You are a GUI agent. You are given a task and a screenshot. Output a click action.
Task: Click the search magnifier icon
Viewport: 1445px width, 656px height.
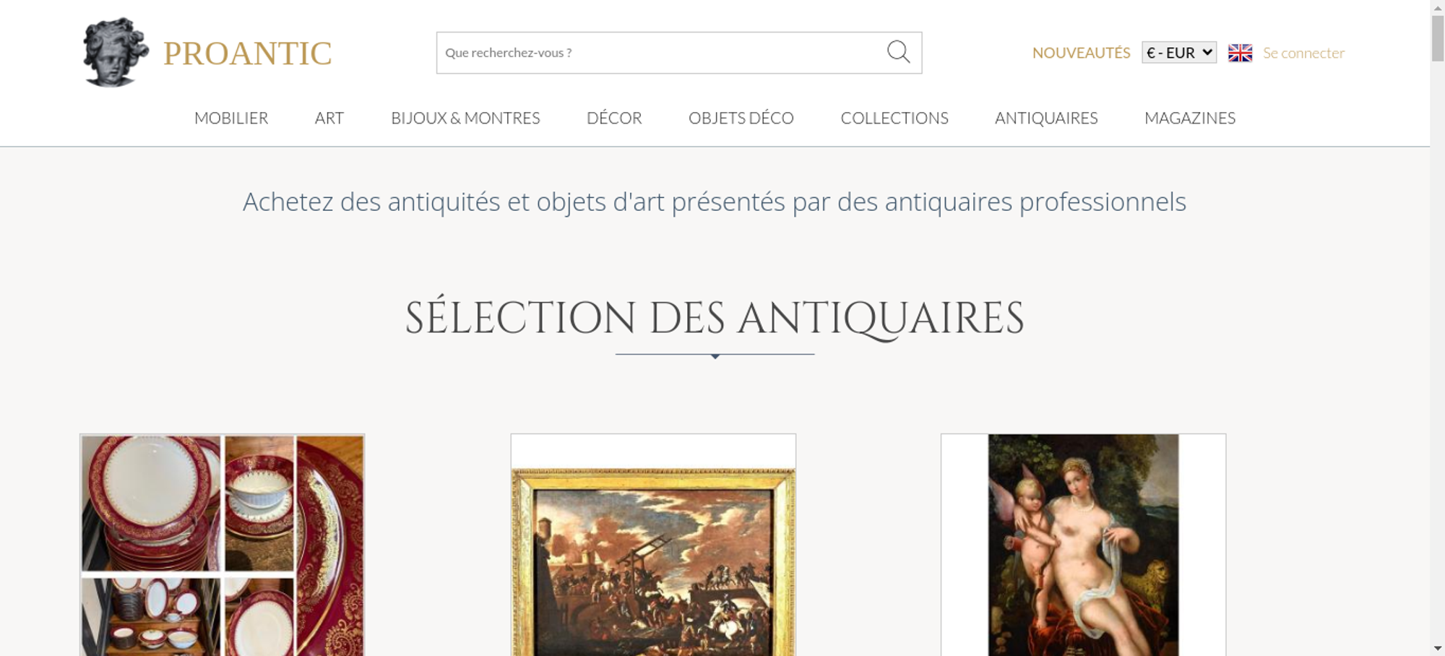tap(898, 52)
